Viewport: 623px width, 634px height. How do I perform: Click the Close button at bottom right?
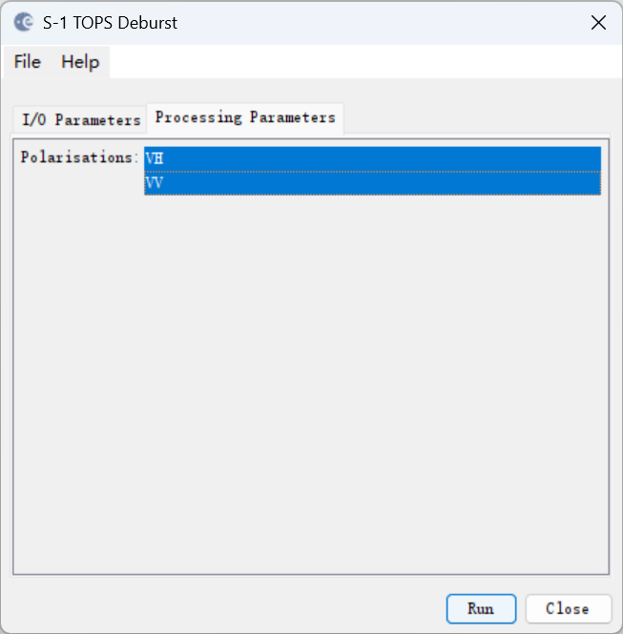tap(567, 608)
